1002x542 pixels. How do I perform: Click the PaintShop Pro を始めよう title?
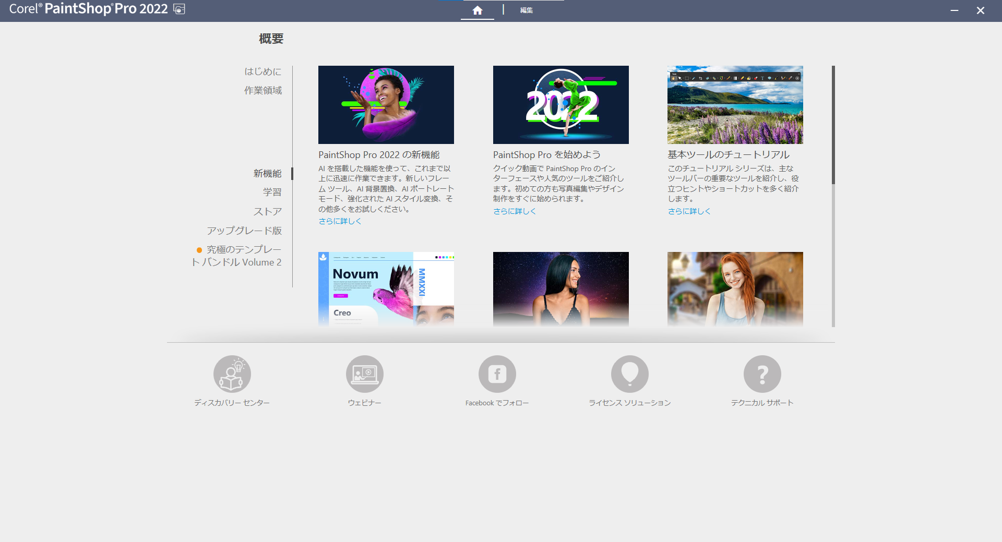click(547, 155)
